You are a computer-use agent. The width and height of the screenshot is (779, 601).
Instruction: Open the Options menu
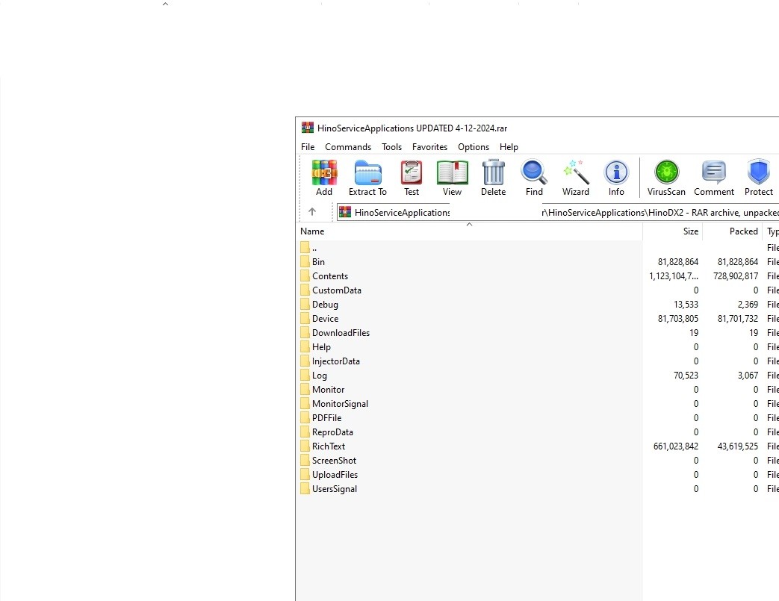point(474,147)
